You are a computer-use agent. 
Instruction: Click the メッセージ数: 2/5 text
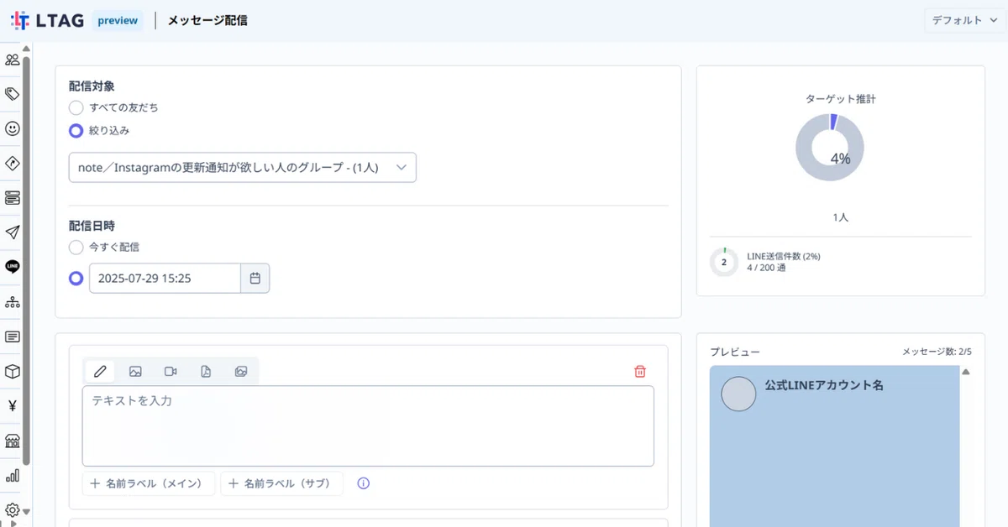[937, 352]
